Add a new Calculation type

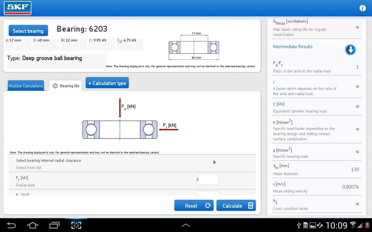tap(107, 83)
